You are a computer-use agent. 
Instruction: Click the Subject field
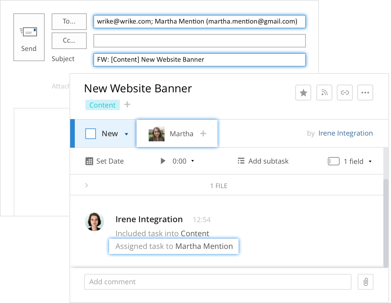pyautogui.click(x=200, y=60)
